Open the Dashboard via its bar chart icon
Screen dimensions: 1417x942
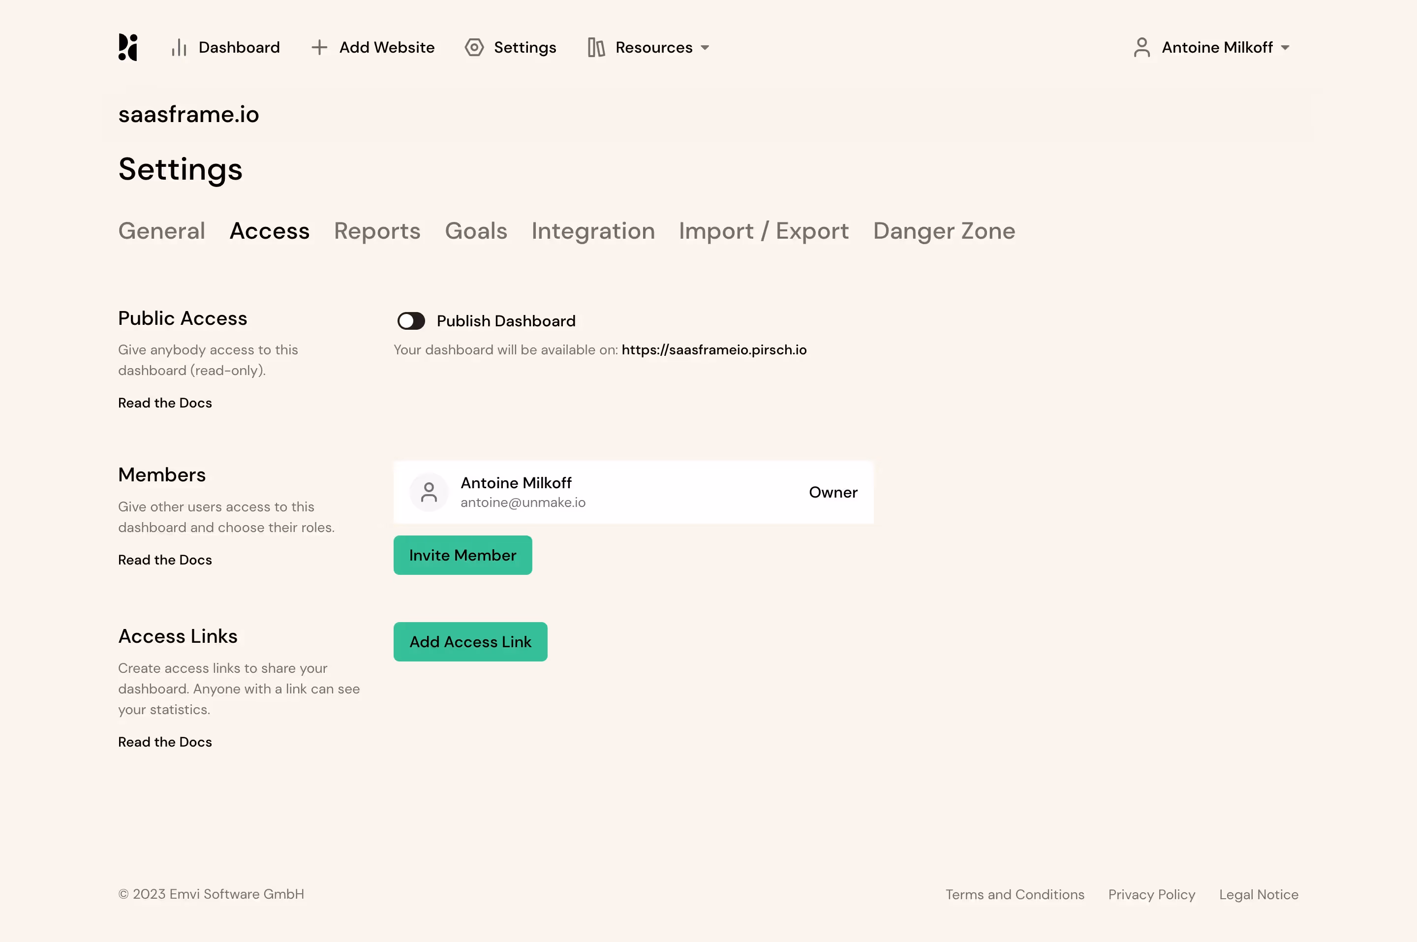[178, 47]
